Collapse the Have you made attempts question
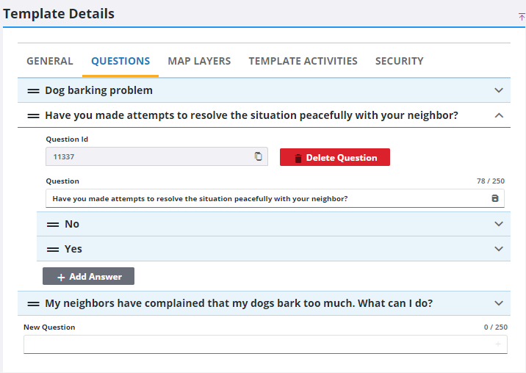The image size is (526, 373). tap(499, 115)
